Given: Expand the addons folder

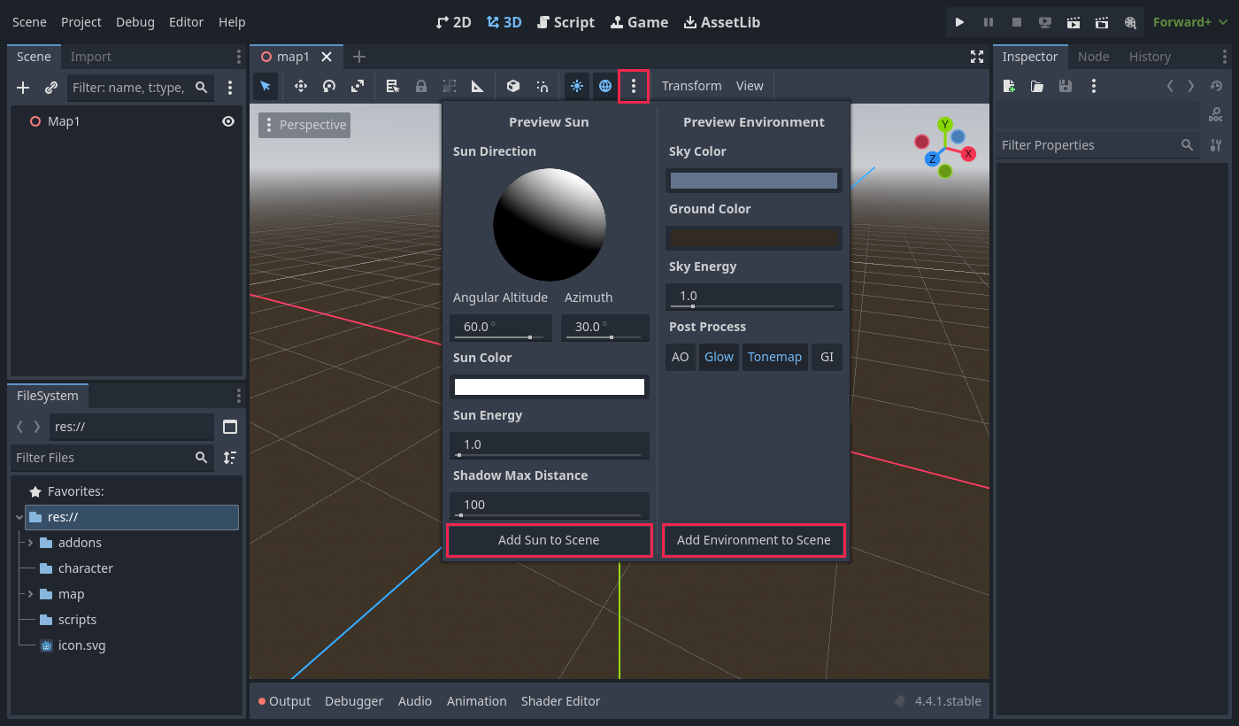Looking at the screenshot, I should point(30,543).
